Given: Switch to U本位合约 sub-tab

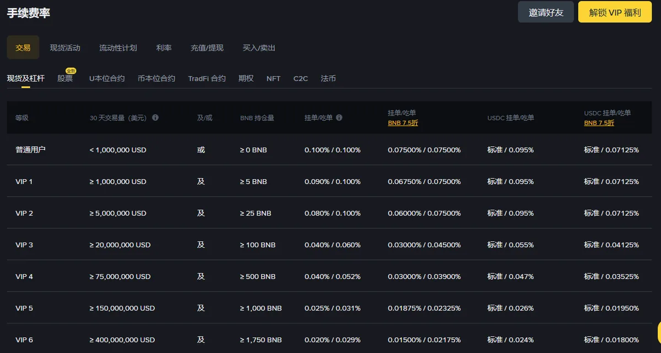Looking at the screenshot, I should pyautogui.click(x=107, y=79).
